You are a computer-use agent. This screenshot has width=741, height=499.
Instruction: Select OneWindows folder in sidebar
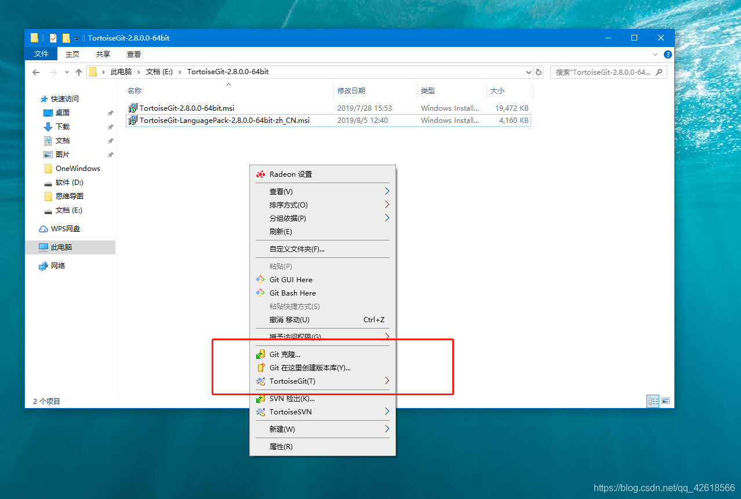(x=78, y=169)
